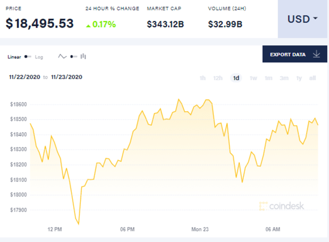Toggle line/candlestick chart switch
Image resolution: width=329 pixels, height=242 pixels.
click(73, 56)
